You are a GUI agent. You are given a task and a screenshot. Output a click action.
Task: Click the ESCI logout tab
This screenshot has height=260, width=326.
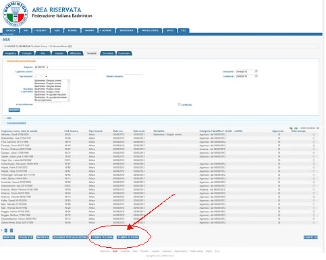click(184, 30)
